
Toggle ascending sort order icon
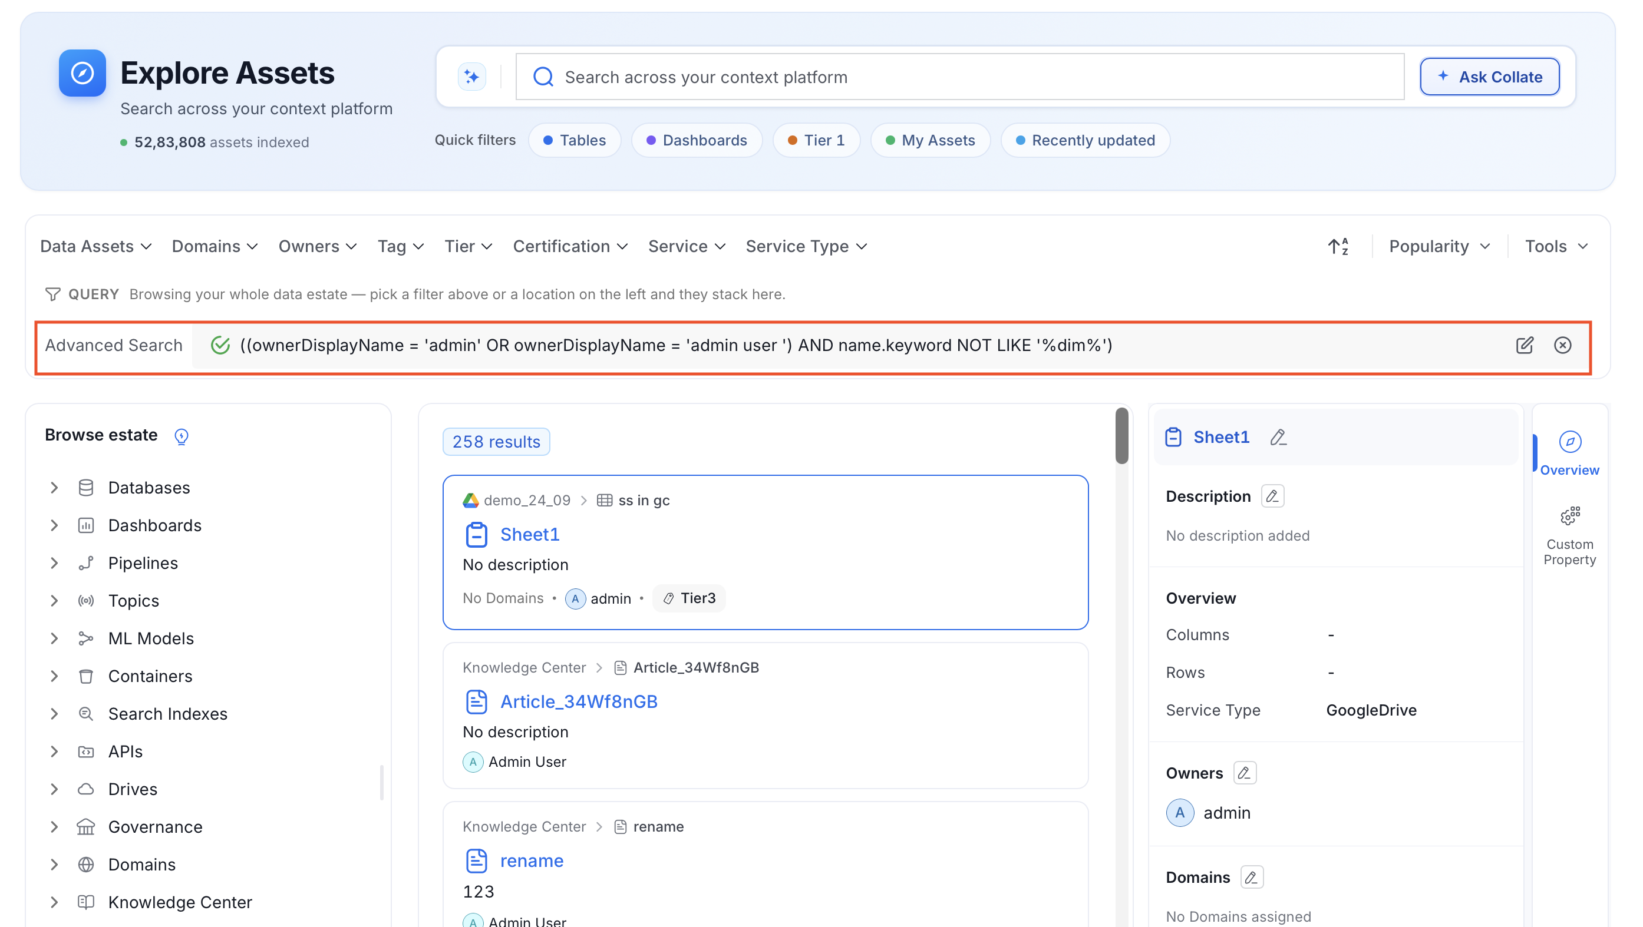tap(1338, 247)
